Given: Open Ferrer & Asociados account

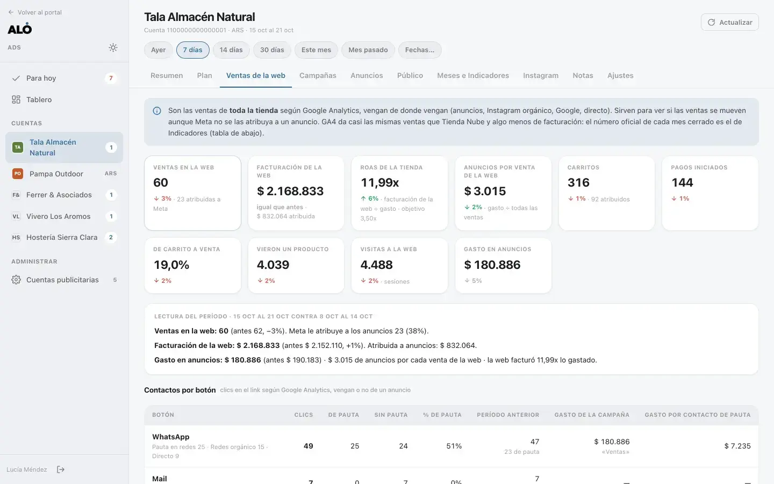Looking at the screenshot, I should tap(64, 195).
